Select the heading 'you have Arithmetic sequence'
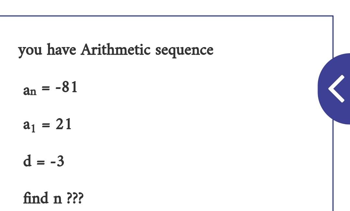Screen dimensions: 350x211 116,50
